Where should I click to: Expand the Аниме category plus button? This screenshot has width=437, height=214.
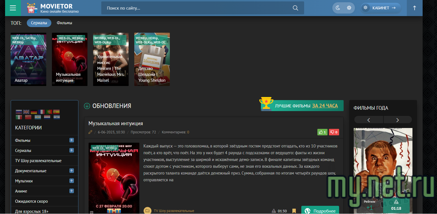[72, 191]
